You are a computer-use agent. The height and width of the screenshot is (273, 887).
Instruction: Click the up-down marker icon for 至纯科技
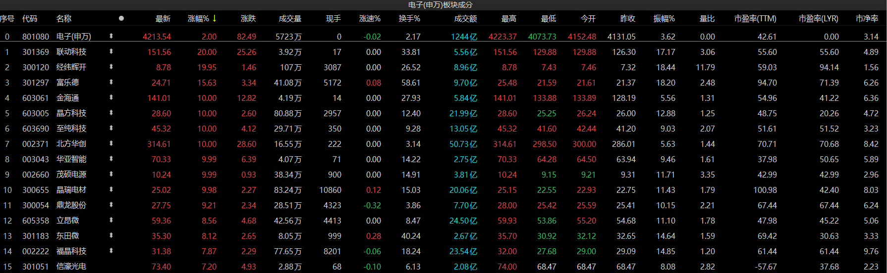point(111,128)
